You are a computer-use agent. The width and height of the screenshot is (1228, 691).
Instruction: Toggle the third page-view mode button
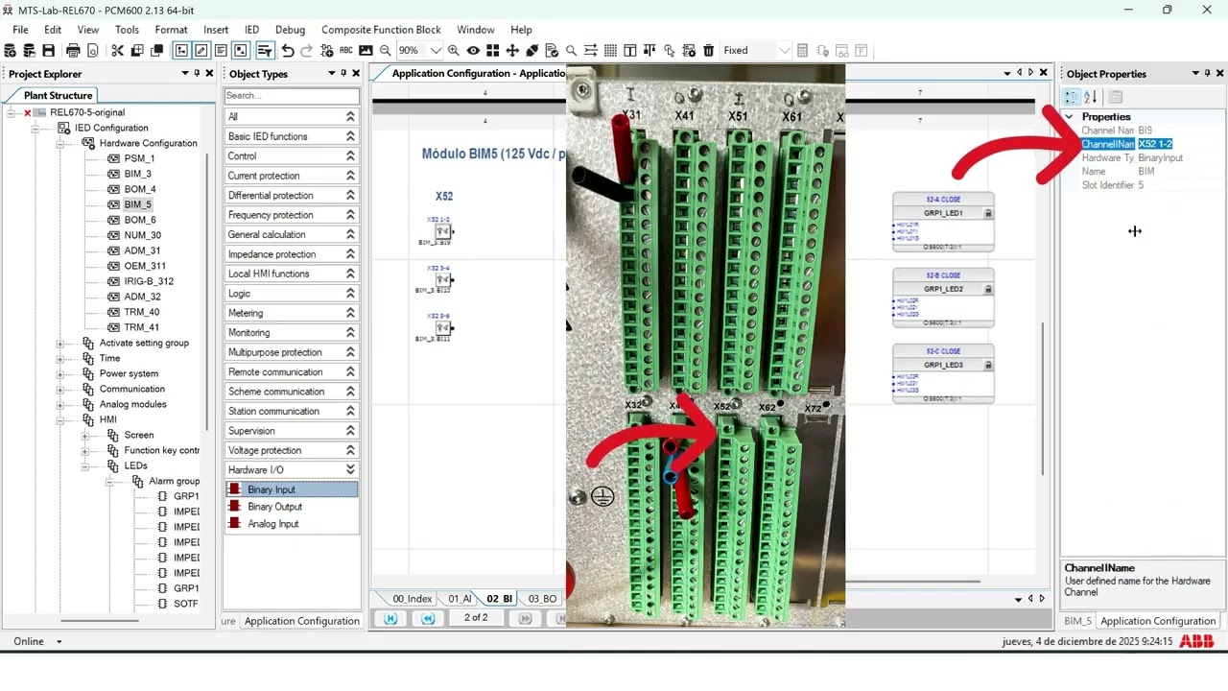(221, 51)
